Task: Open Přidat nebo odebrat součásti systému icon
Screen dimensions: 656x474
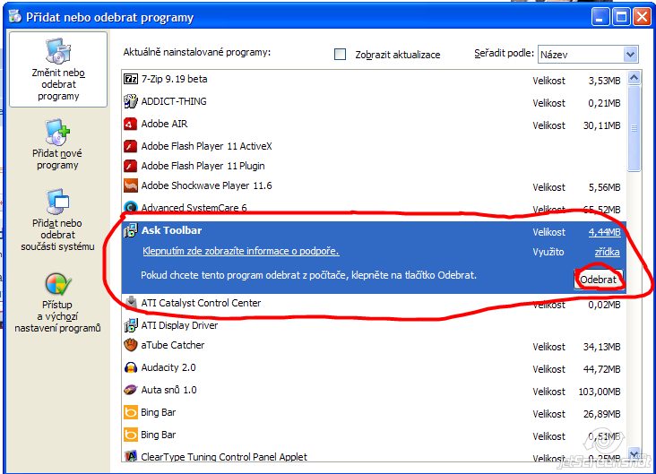Action: tap(57, 202)
